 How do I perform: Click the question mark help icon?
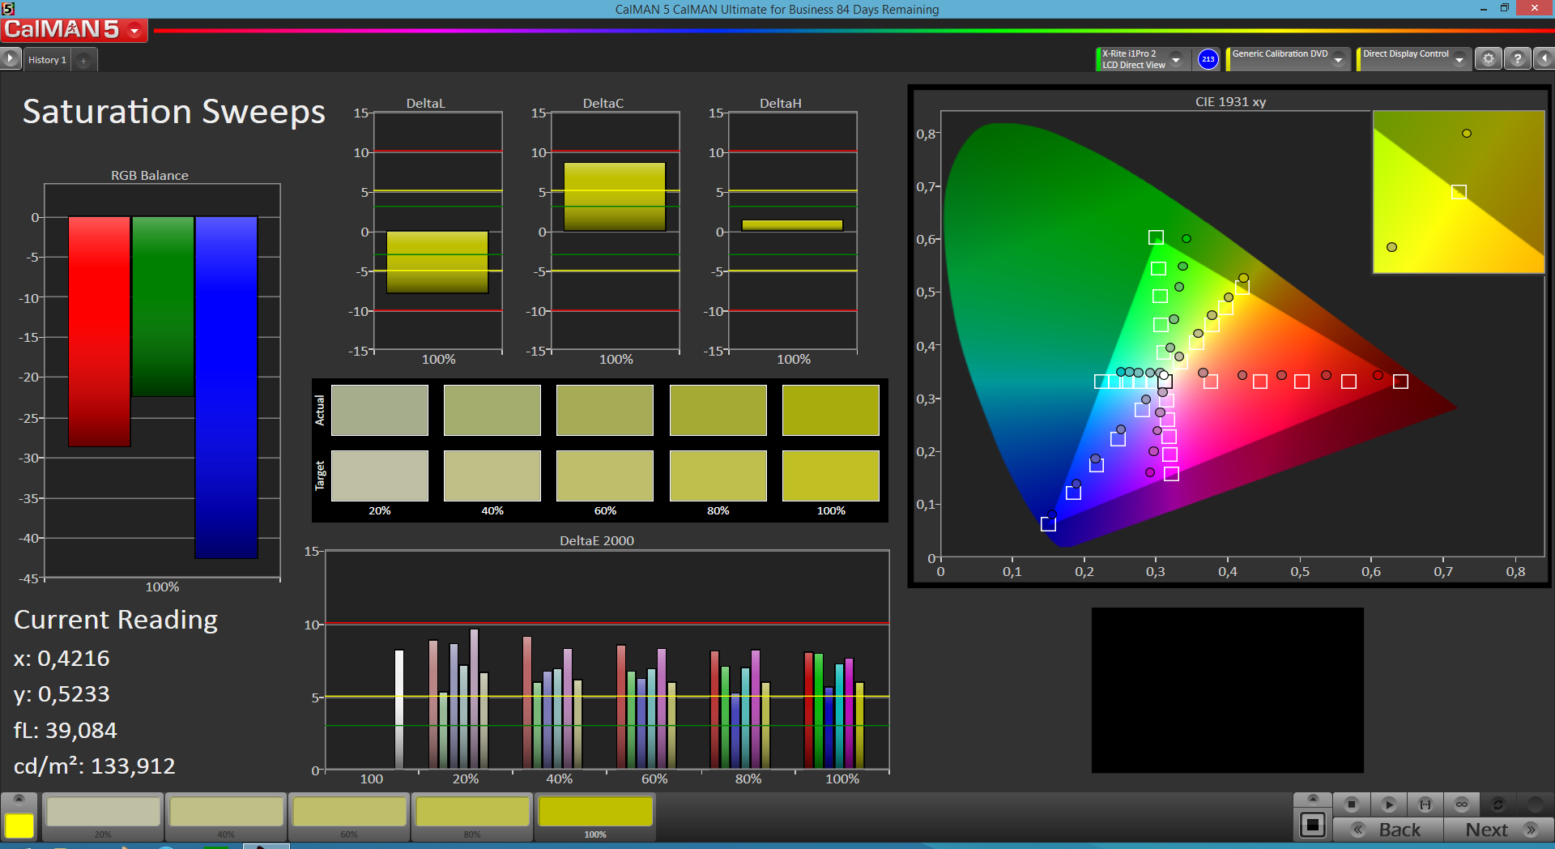1517,59
